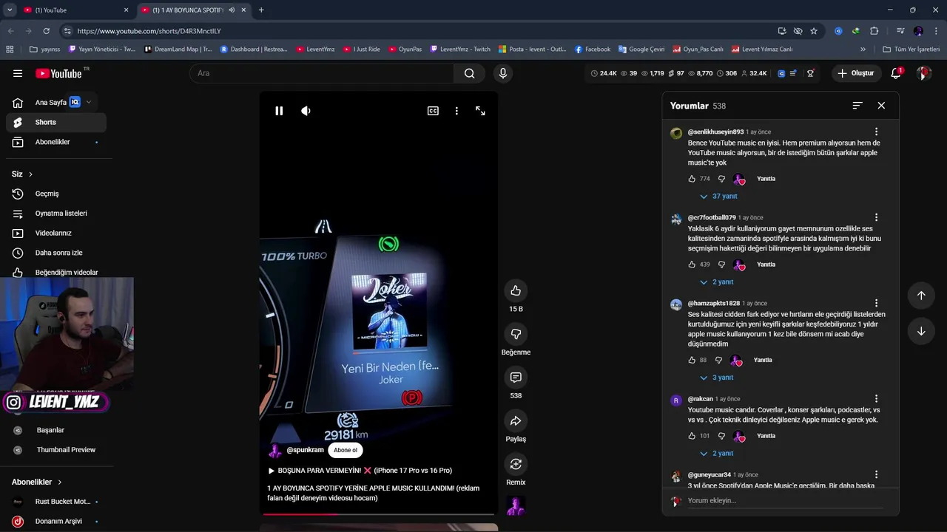Go to the next Short (down arrow)

click(x=921, y=331)
